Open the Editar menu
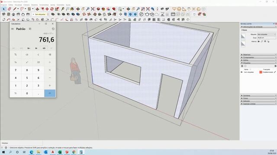This screenshot has height=155, width=277. click(11, 5)
